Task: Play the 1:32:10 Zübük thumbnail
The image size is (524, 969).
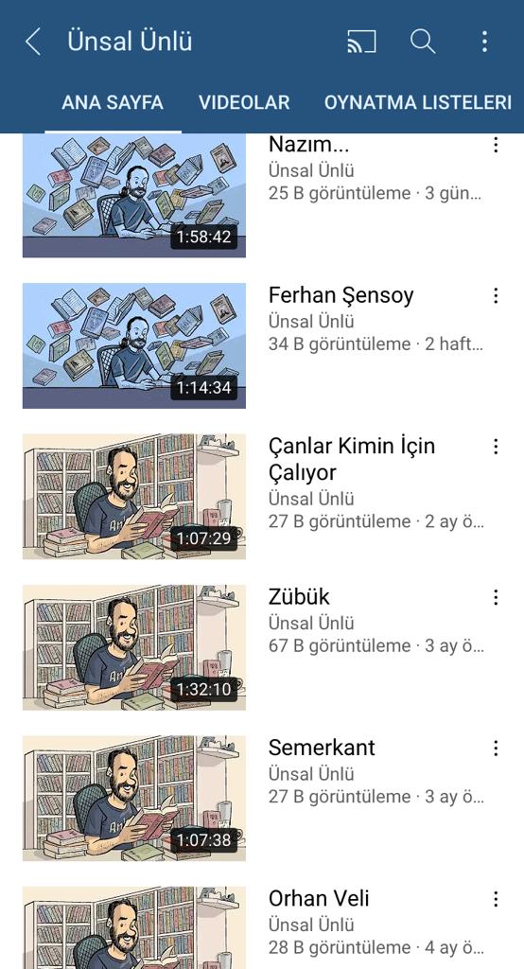Action: click(x=134, y=647)
